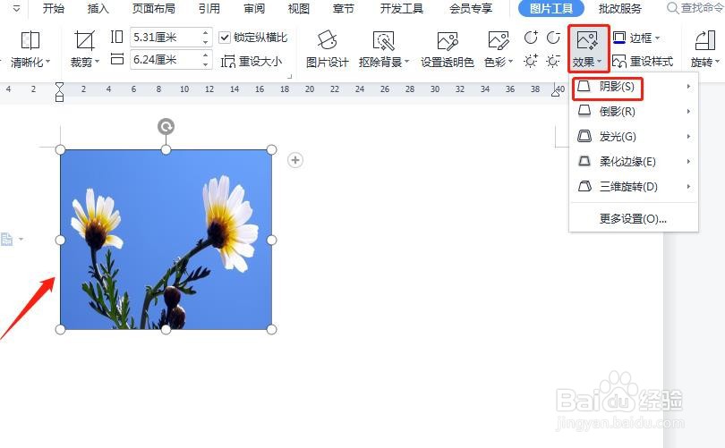Choose 发光(G) from effects menu
725x448 pixels.
[x=634, y=136]
